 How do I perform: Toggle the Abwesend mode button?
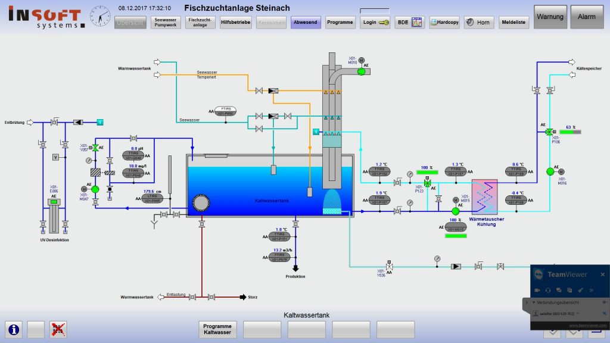point(306,23)
